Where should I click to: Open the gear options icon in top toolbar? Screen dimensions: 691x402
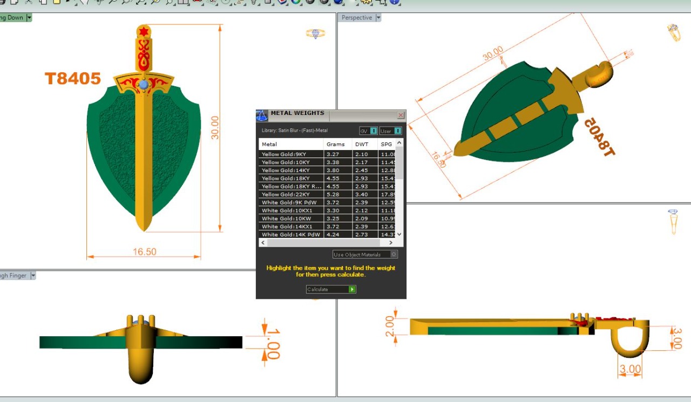coord(367,2)
